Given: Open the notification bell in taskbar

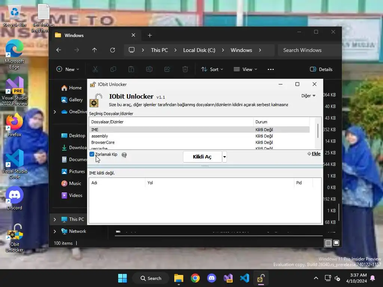Looking at the screenshot, I should point(373,278).
